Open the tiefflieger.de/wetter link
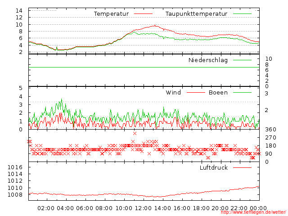Viewport: 288px width, 216px height. pos(253,212)
